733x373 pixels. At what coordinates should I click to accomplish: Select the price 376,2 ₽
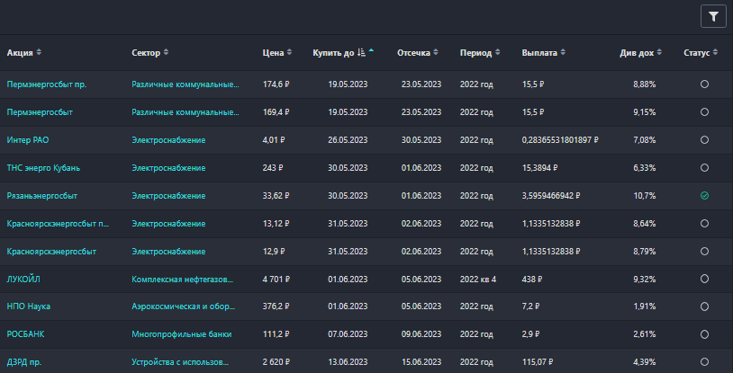tap(276, 306)
